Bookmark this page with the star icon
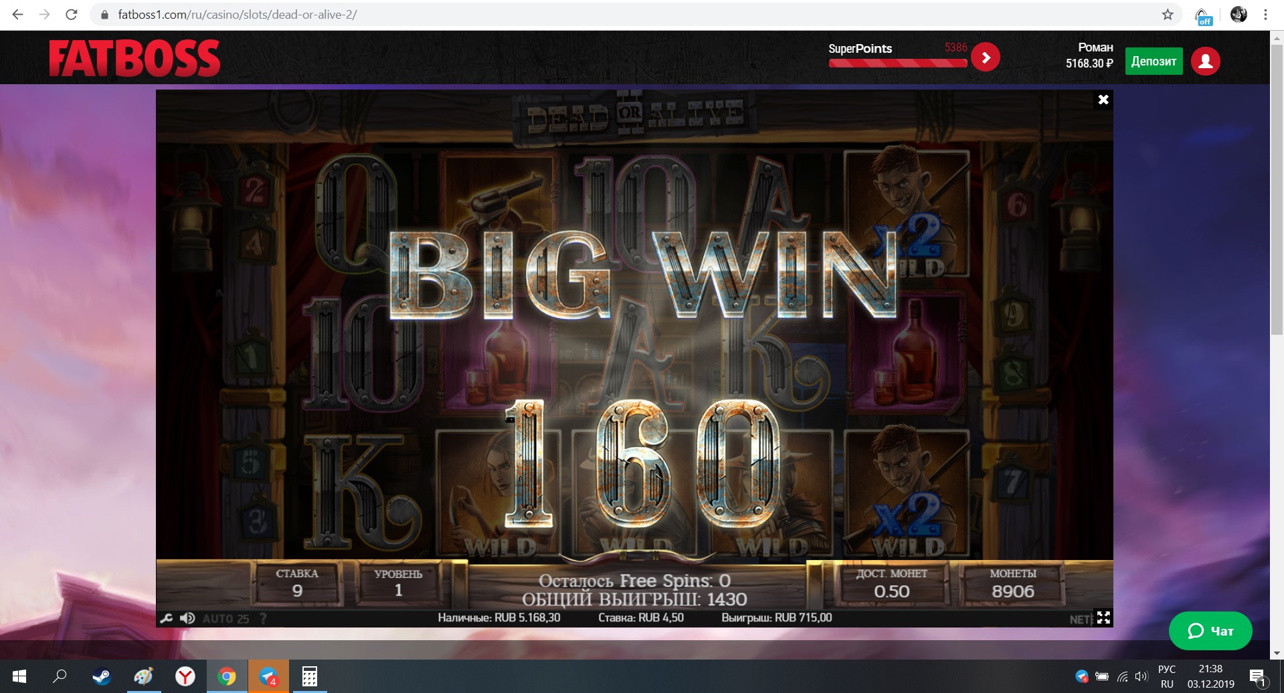 click(1168, 14)
